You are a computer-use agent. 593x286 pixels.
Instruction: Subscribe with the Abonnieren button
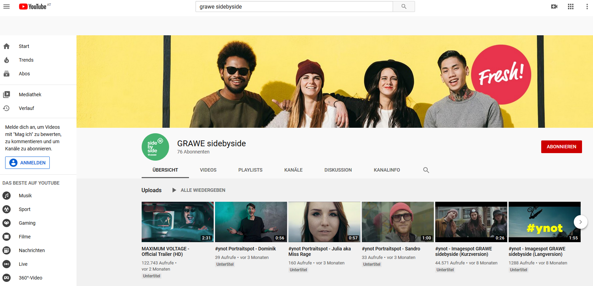pyautogui.click(x=561, y=147)
